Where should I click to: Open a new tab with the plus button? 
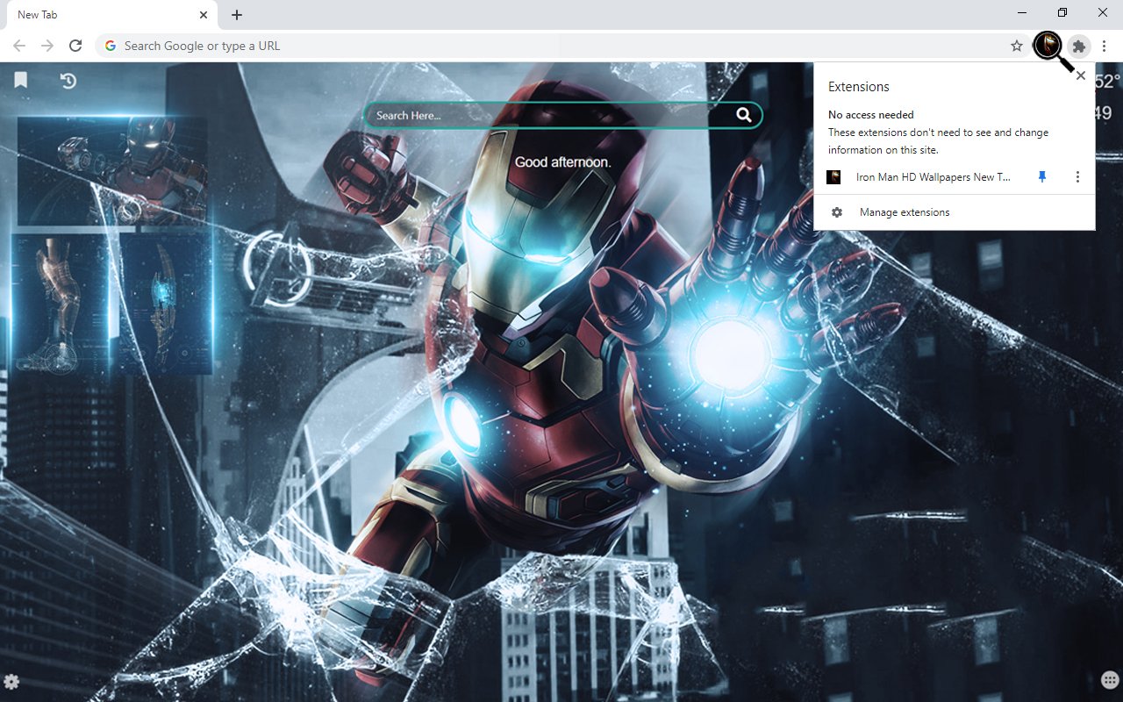(237, 15)
